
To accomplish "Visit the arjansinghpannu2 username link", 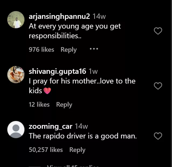I will tap(59, 16).
